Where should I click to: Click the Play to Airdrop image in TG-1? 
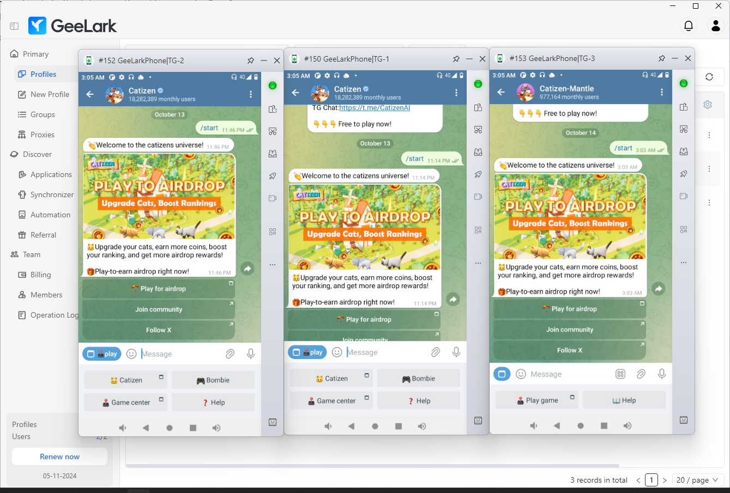tap(365, 228)
